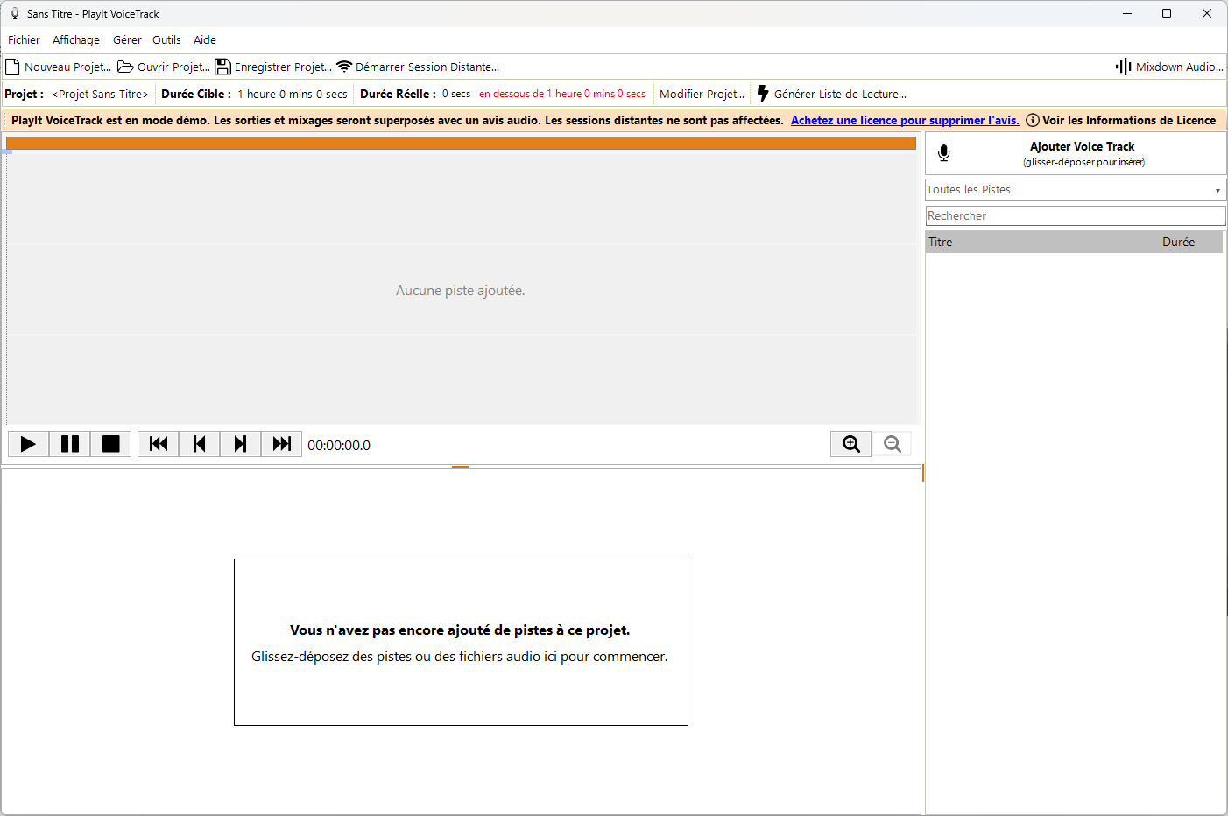Image resolution: width=1228 pixels, height=816 pixels.
Task: Sort tracks by Durée column header
Action: [x=1189, y=242]
